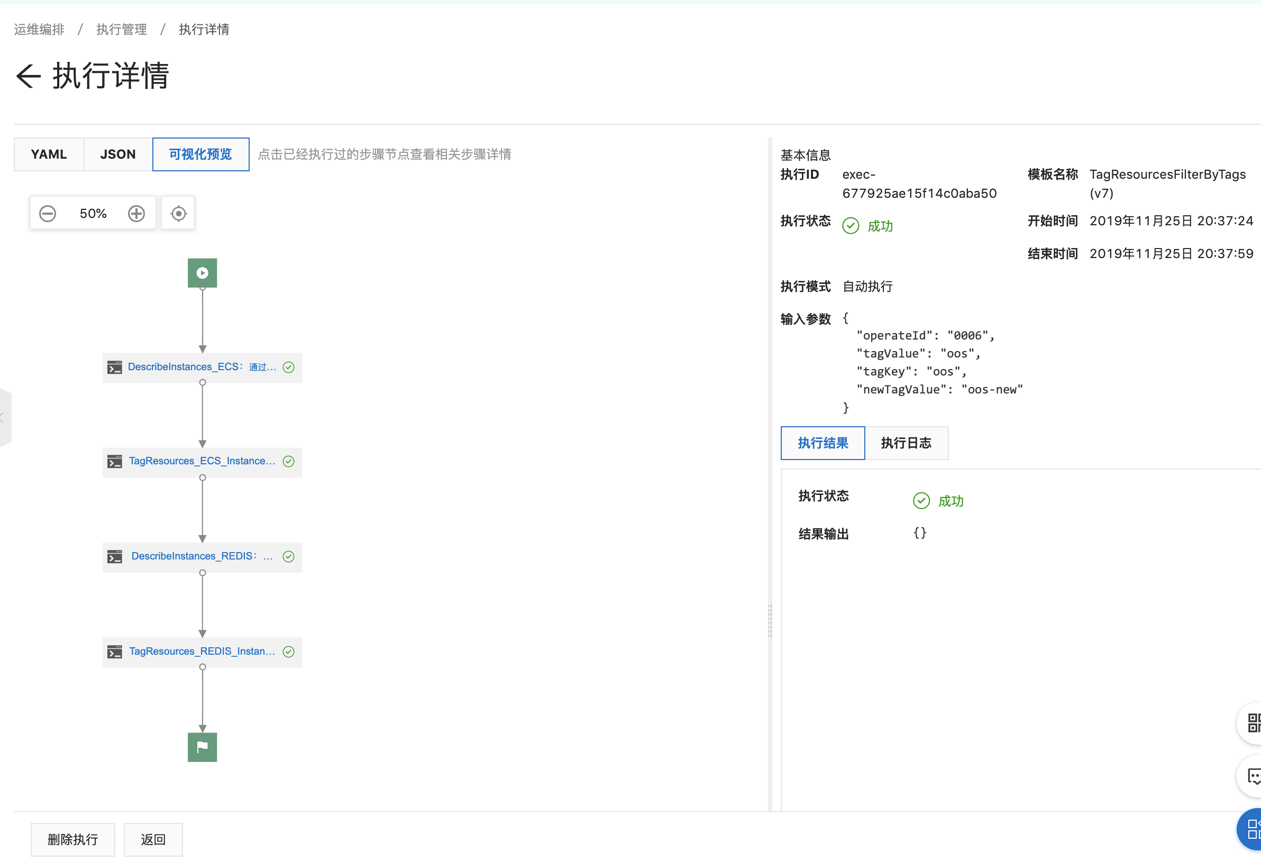Switch to the YAML tab
The width and height of the screenshot is (1261, 862).
point(49,154)
